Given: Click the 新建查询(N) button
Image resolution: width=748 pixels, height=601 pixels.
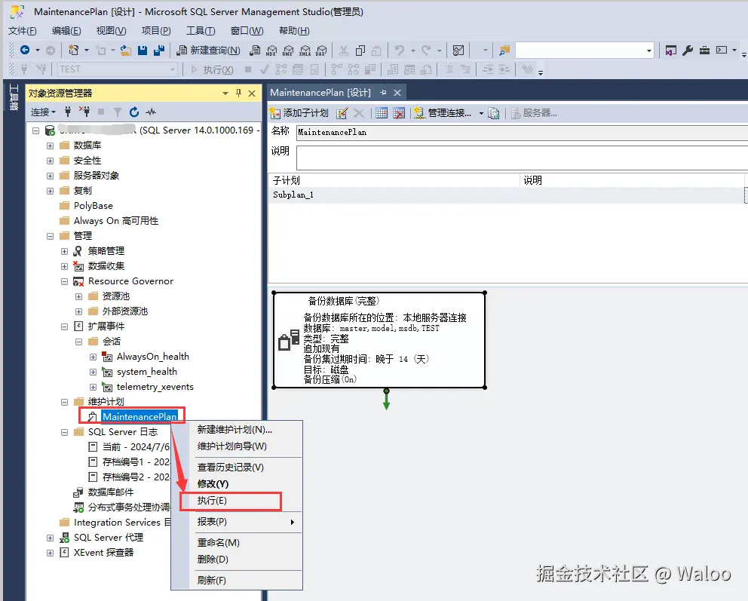Looking at the screenshot, I should (x=208, y=50).
